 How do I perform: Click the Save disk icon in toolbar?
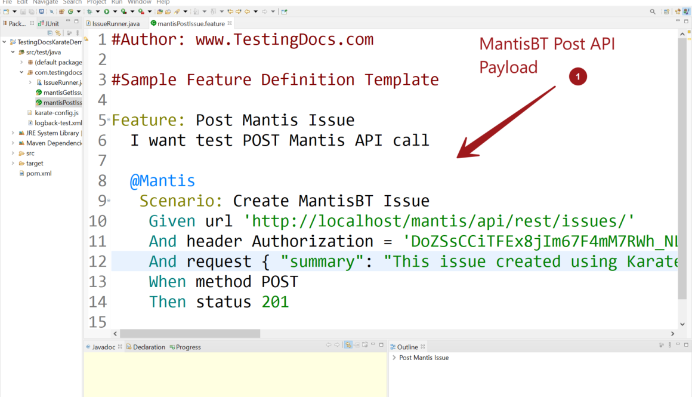pyautogui.click(x=23, y=11)
